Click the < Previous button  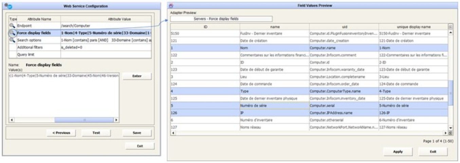point(61,133)
